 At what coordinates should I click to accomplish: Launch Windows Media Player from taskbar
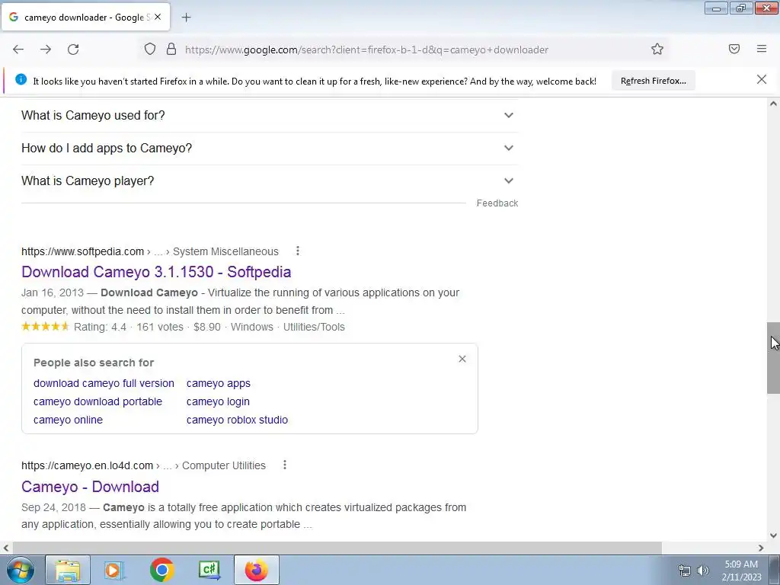coord(114,570)
